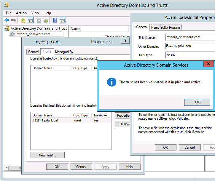Click the Active Directory Domains and Trusts root icon
The height and width of the screenshot is (181, 215).
tap(7, 28)
